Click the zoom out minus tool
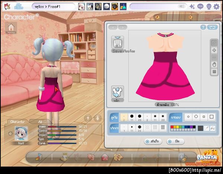 (x=214, y=58)
